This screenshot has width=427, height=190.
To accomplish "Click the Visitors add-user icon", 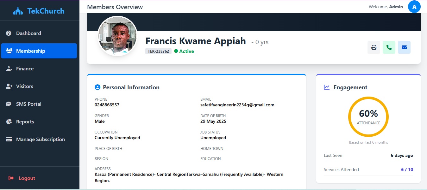I will pos(9,86).
